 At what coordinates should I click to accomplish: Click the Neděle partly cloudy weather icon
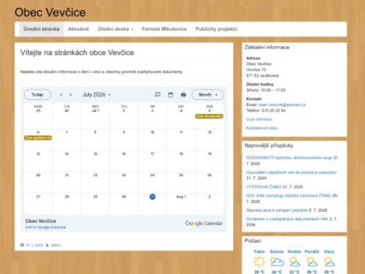(294, 262)
